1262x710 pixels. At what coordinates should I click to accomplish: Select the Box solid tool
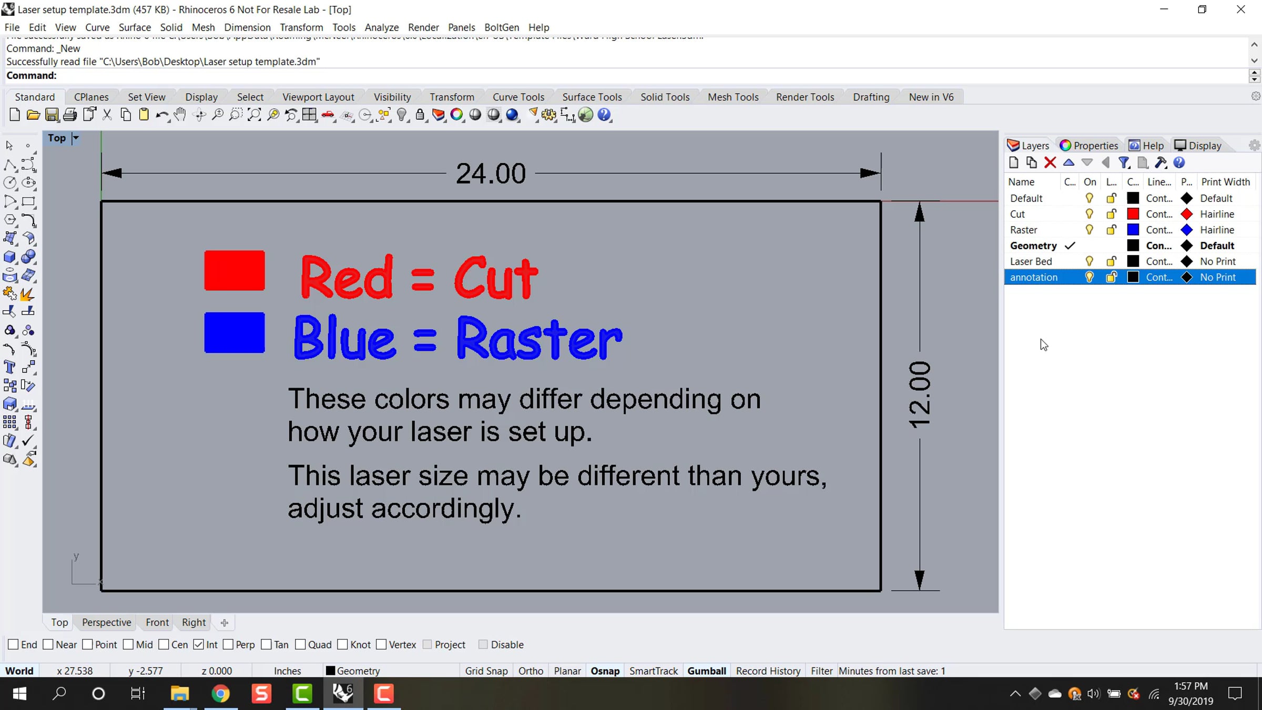click(x=10, y=257)
